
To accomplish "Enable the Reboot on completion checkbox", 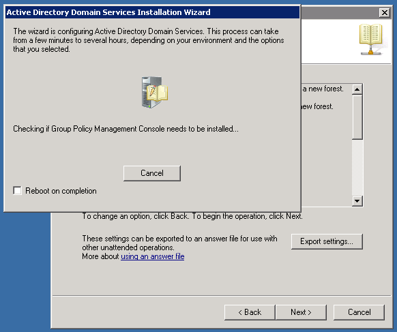I will point(18,191).
